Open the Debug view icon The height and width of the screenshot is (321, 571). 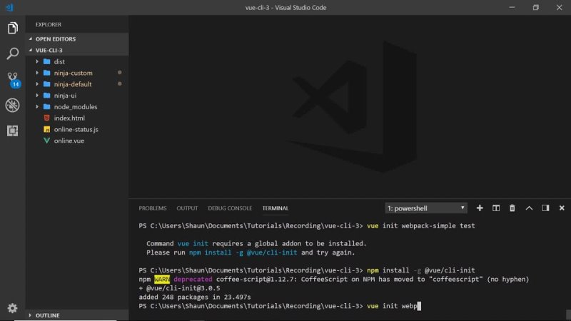12,105
